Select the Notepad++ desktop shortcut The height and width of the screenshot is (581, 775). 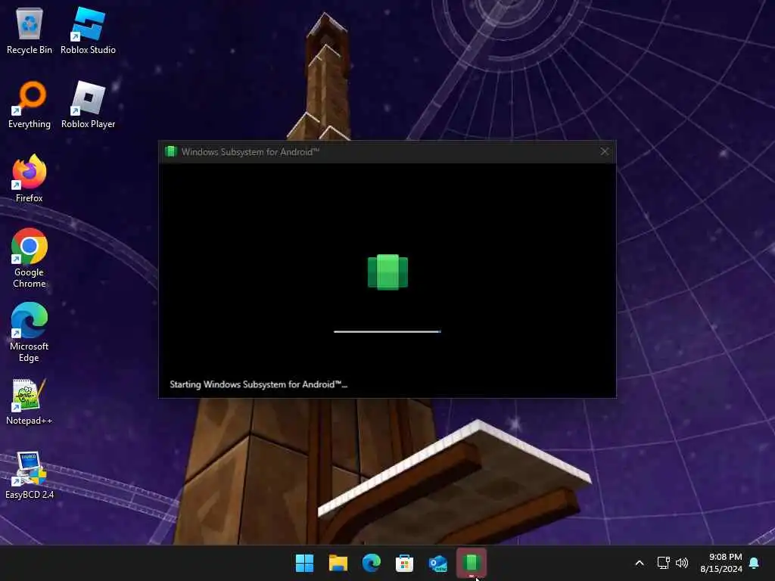(x=30, y=402)
